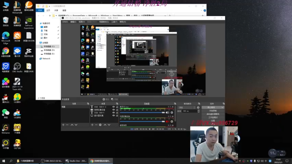The height and width of the screenshot is (164, 292).
Task: Open source properties gear in sources toolbar
Action: pos(100,125)
